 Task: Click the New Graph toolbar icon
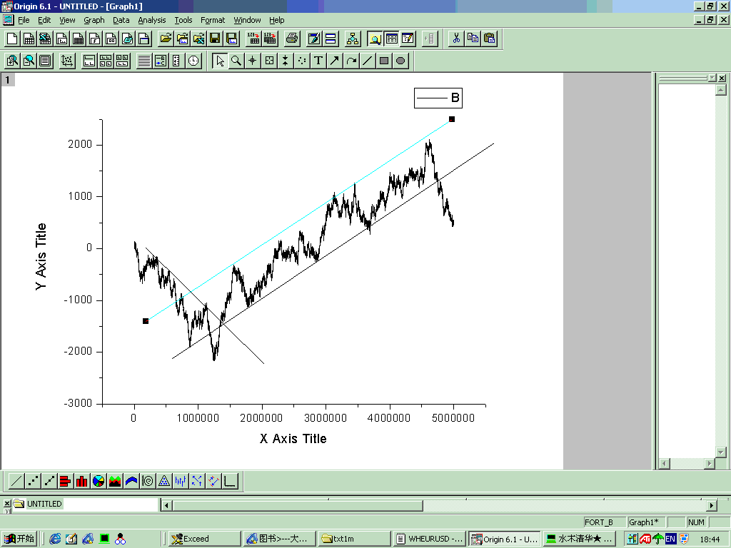(x=61, y=39)
